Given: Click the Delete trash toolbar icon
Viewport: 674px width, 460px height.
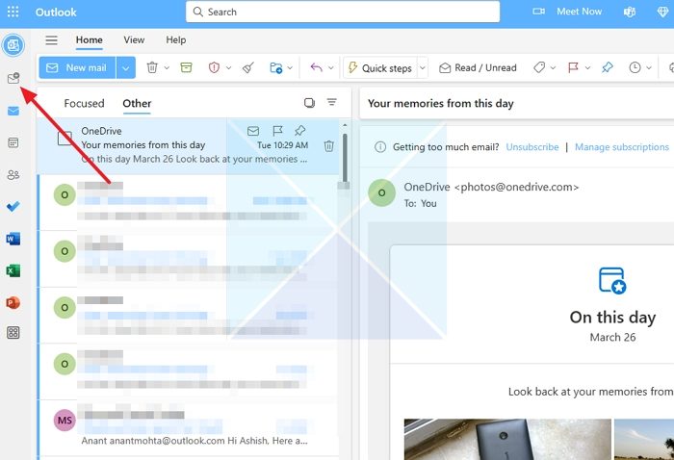Looking at the screenshot, I should tap(152, 67).
